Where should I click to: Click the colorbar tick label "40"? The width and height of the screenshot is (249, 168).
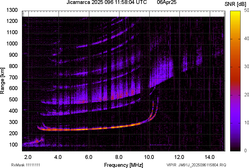pos(247,38)
